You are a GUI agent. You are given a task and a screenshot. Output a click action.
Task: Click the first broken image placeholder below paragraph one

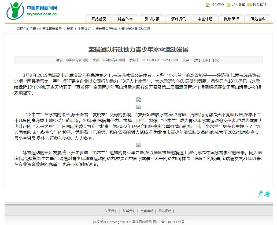[x=139, y=100]
